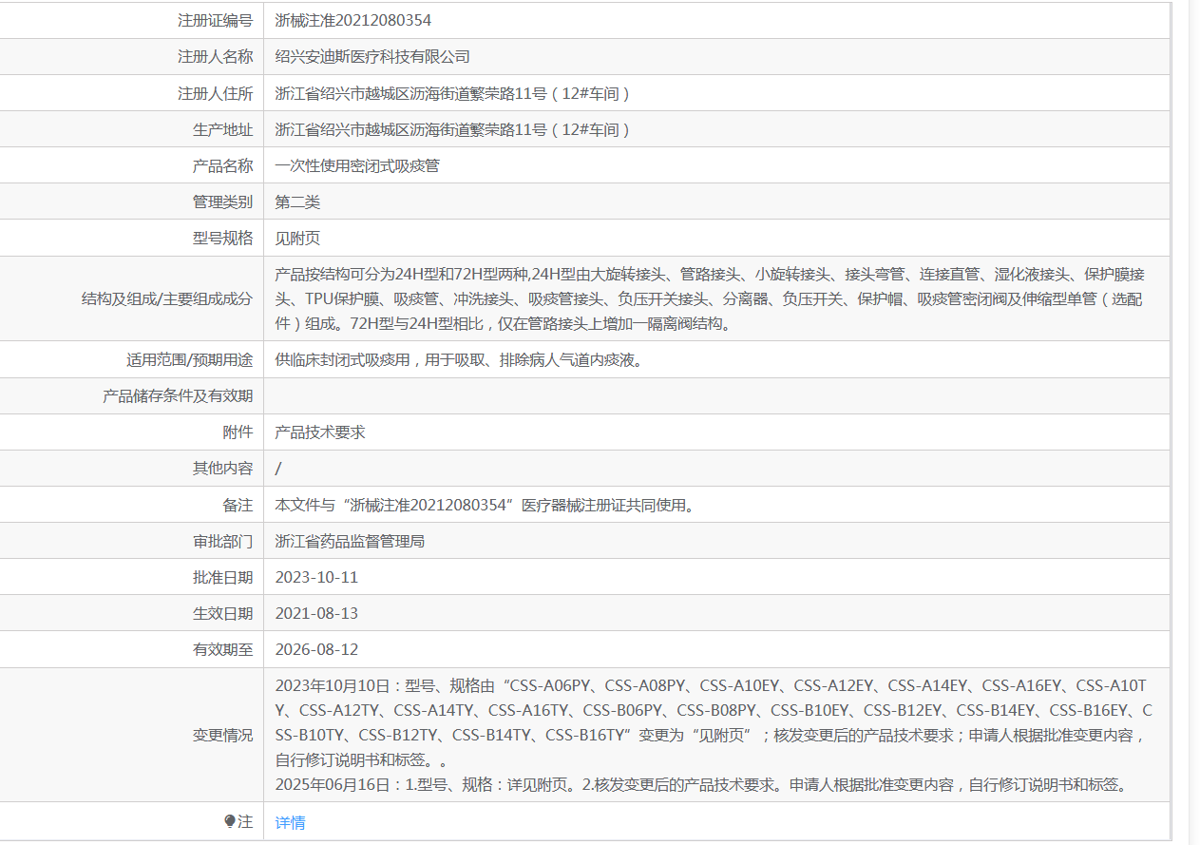Click the 注册人住所 address value
1200x845 pixels.
click(453, 93)
